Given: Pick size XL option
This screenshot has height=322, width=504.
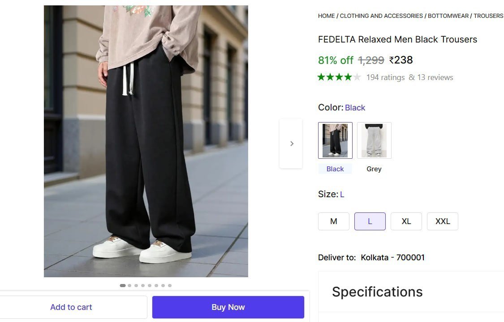Looking at the screenshot, I should (x=406, y=221).
